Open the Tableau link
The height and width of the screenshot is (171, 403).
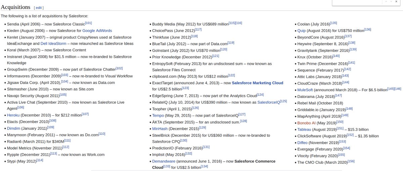(x=304, y=129)
